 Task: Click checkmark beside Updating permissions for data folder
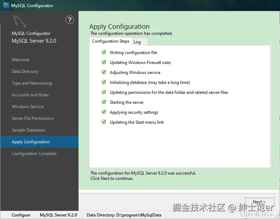click(x=104, y=92)
